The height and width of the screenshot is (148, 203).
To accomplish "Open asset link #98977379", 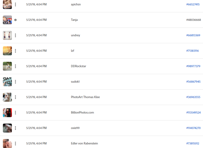I will [193, 66].
